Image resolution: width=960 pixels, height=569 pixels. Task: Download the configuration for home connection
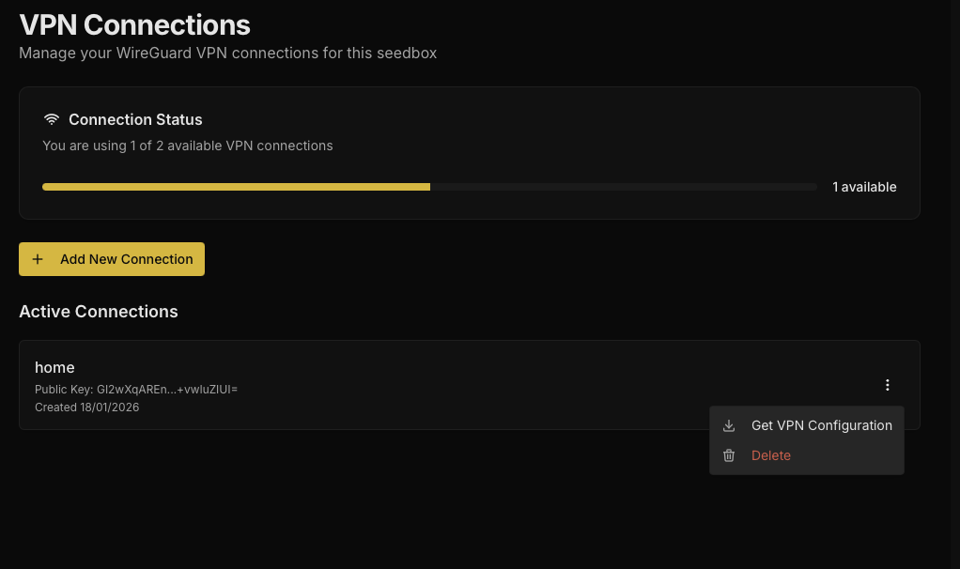(821, 425)
